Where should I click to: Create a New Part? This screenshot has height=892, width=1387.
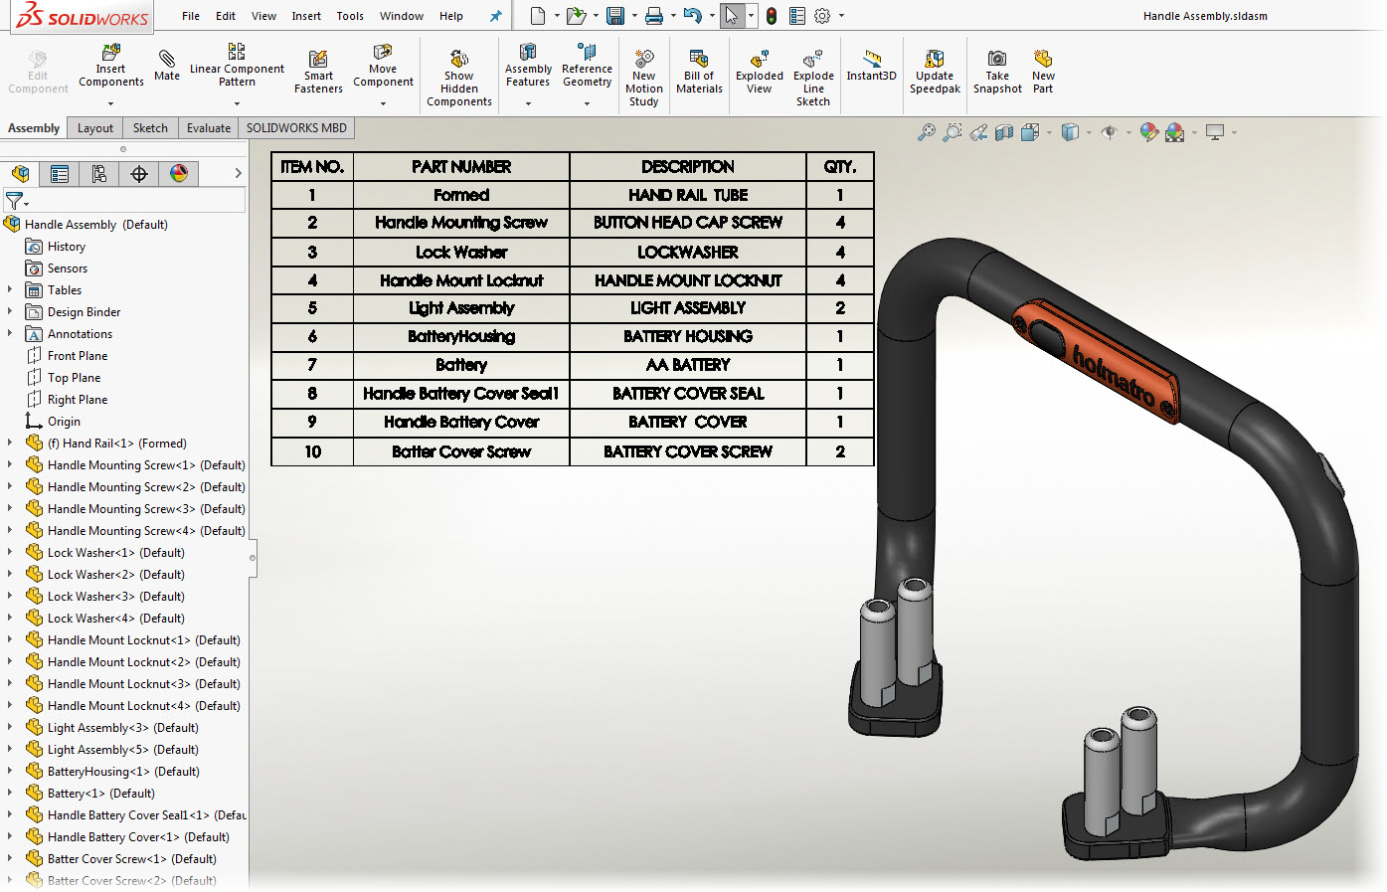[1043, 70]
